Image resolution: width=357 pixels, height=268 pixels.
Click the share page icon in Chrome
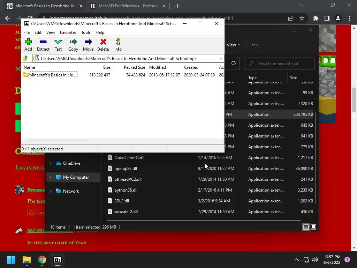291,18
